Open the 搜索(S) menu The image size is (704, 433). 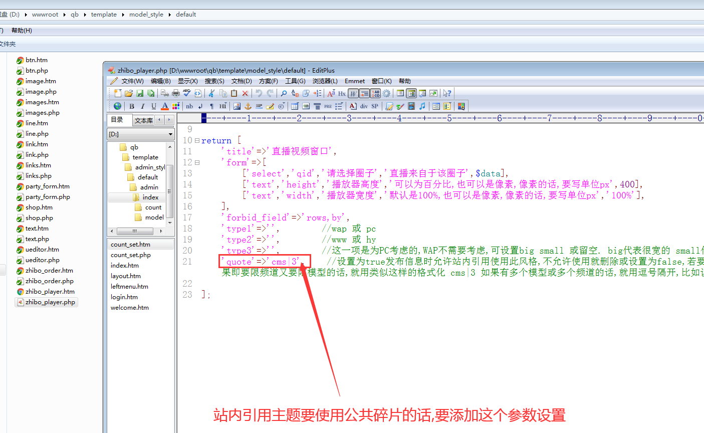coord(214,81)
